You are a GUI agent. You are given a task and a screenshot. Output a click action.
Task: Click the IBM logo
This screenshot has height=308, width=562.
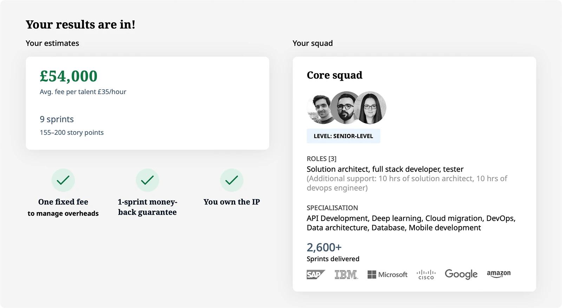tap(346, 275)
